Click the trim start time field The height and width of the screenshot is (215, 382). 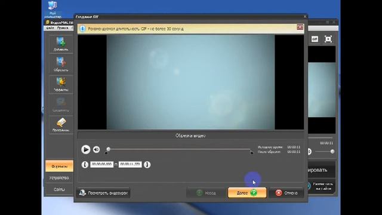pyautogui.click(x=102, y=165)
